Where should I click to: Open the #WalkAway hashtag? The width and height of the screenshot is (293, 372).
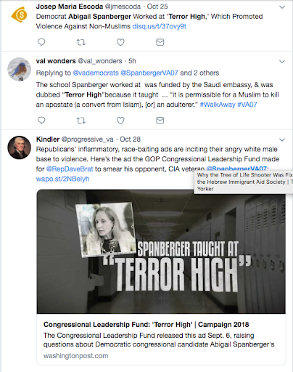[218, 105]
